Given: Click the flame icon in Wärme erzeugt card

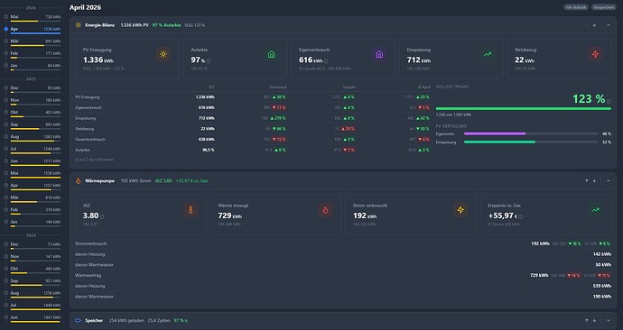Looking at the screenshot, I should tap(325, 210).
